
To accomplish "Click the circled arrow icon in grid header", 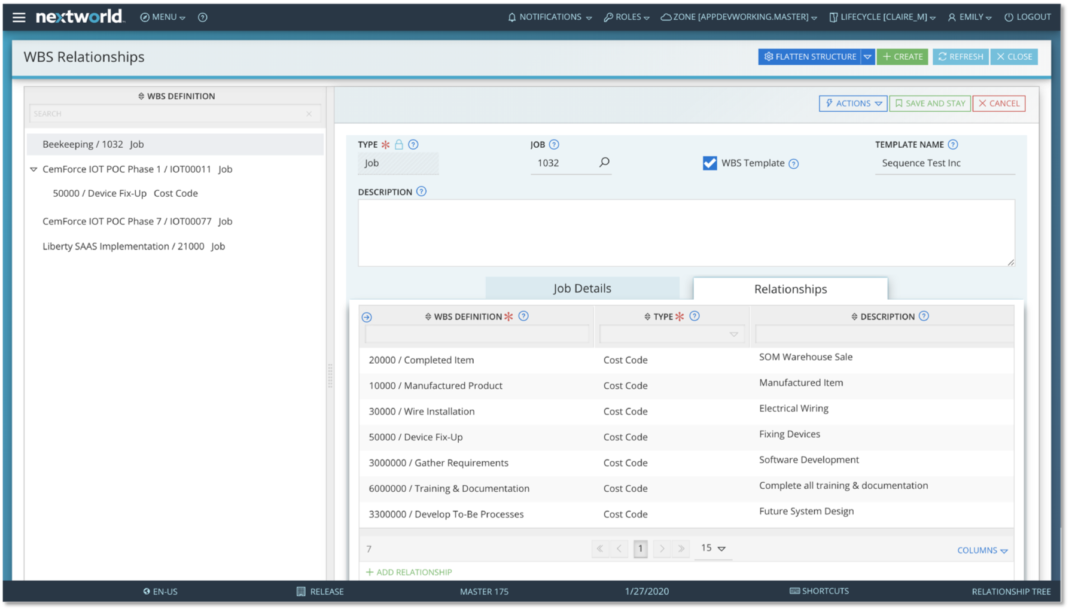I will pyautogui.click(x=367, y=317).
